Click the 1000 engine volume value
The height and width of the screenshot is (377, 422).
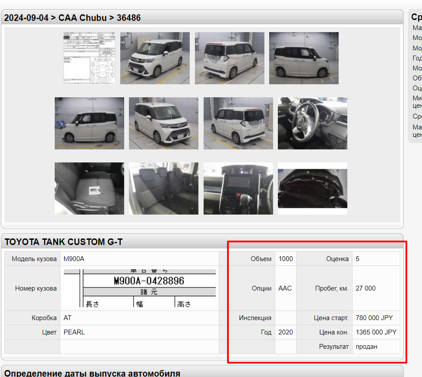pyautogui.click(x=286, y=259)
